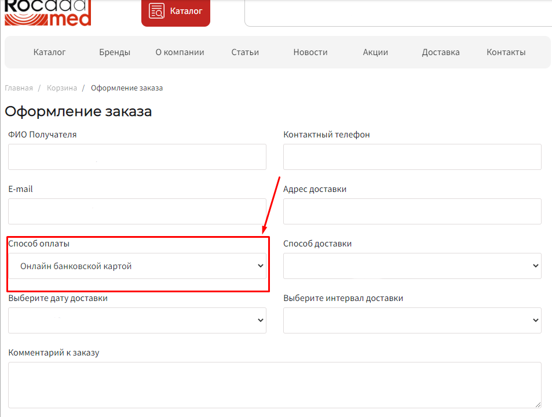Return to Корзина via breadcrumb

coord(62,88)
